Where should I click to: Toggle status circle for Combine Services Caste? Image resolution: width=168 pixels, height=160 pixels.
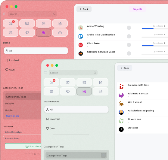pos(129,53)
